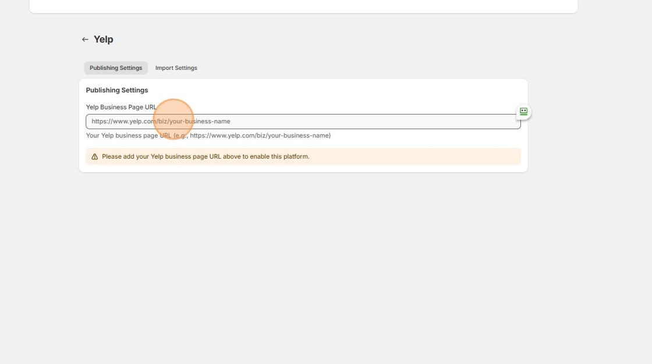Switch to the Publishing Settings tab

(116, 67)
